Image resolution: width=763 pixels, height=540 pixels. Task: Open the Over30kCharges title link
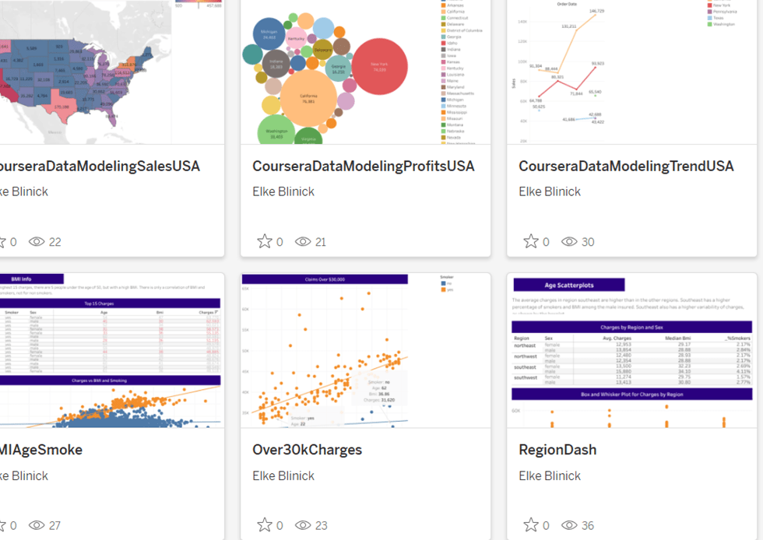click(x=307, y=450)
